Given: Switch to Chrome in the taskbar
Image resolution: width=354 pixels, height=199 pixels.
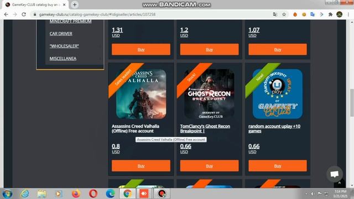Looking at the screenshot, I should (127, 194).
